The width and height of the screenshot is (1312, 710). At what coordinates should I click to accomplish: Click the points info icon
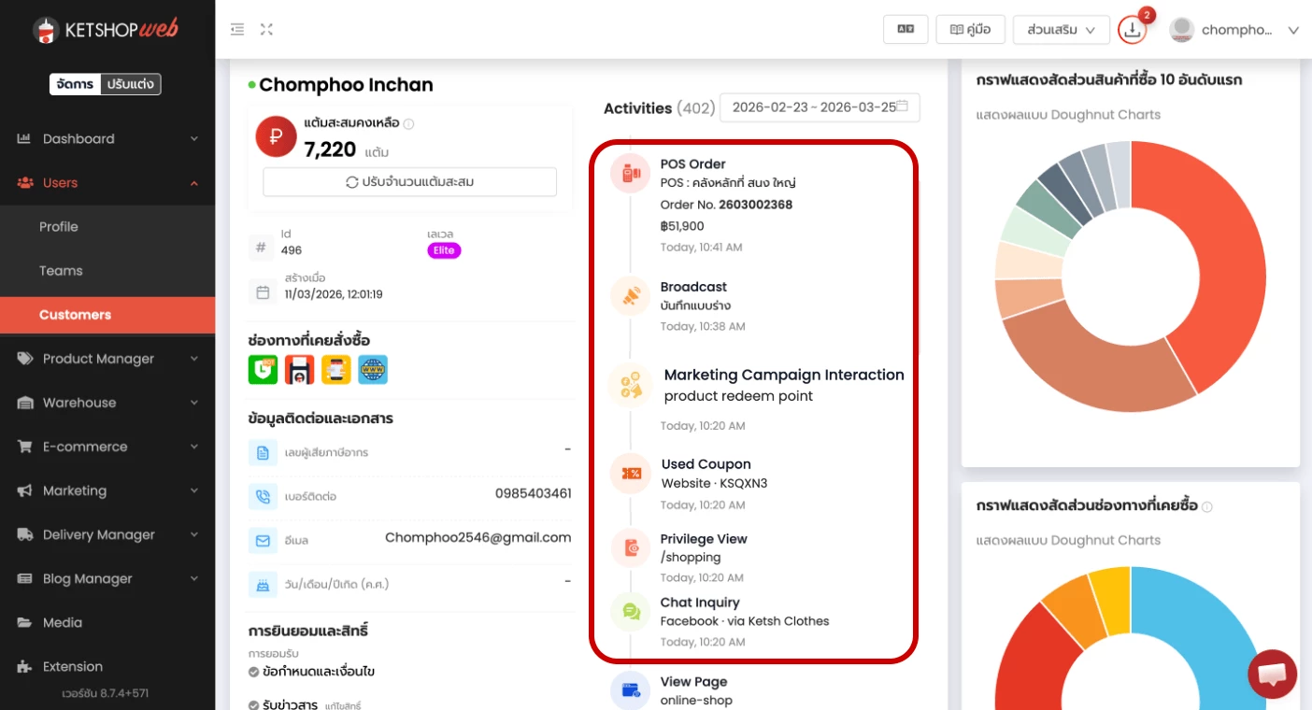tap(409, 123)
